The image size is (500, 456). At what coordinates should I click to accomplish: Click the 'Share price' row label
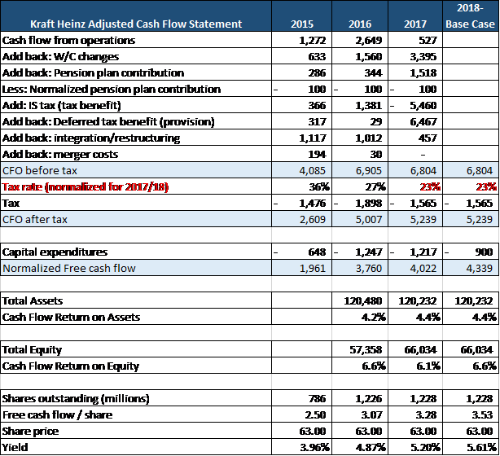(x=30, y=431)
